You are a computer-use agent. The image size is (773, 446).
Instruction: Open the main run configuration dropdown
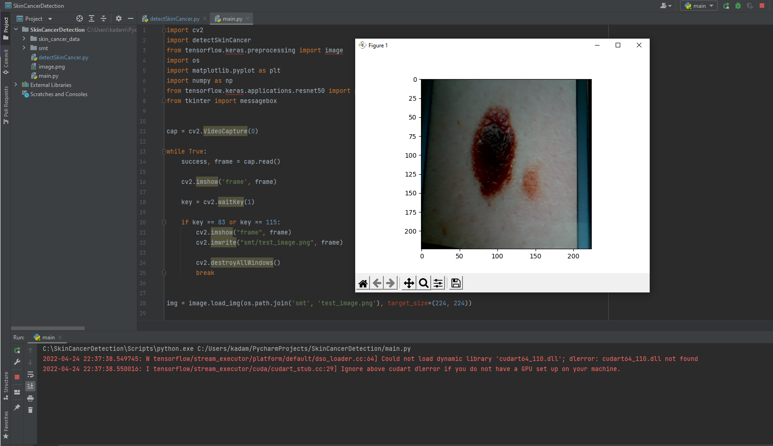pos(698,6)
